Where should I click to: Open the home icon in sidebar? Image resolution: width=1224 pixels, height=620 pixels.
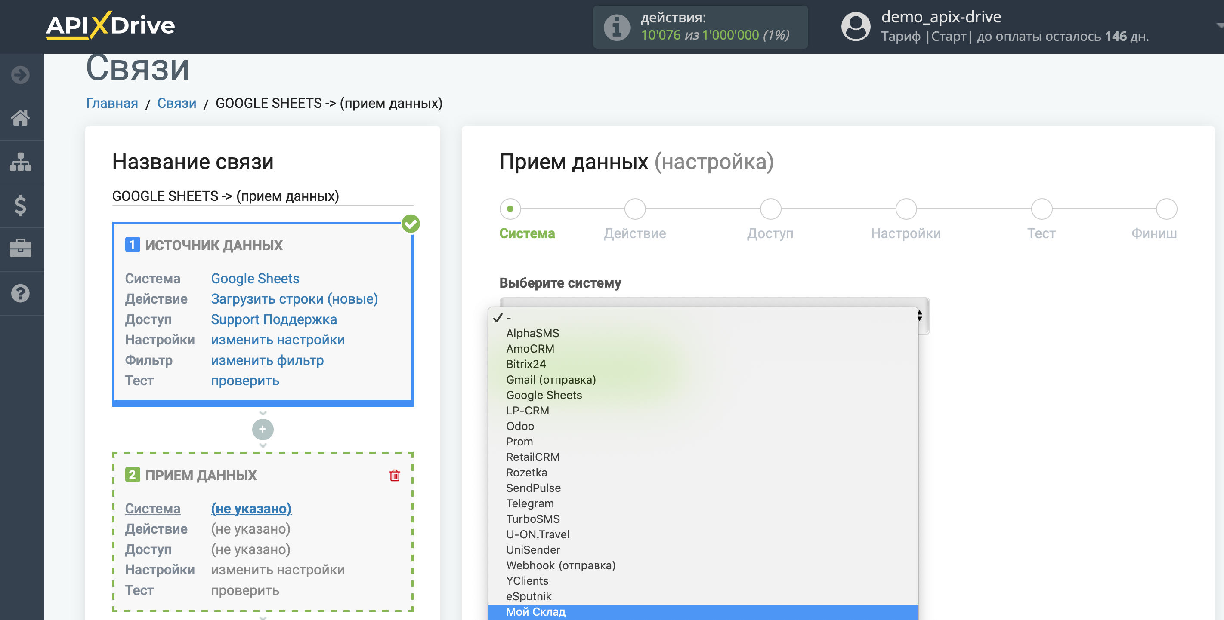click(20, 118)
